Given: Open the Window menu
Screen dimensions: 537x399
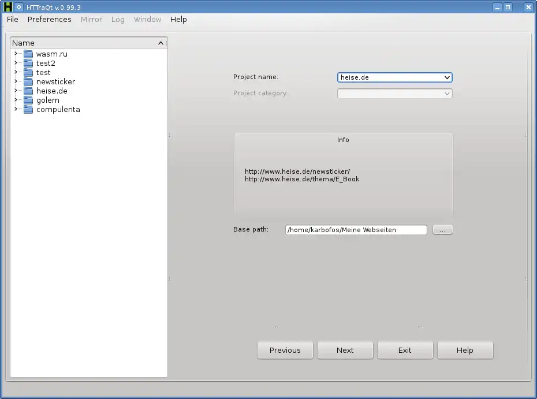Looking at the screenshot, I should click(147, 19).
